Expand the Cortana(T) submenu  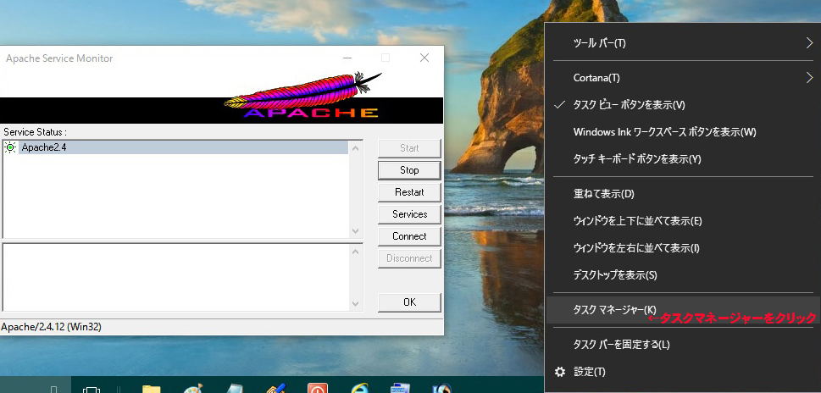coord(682,78)
